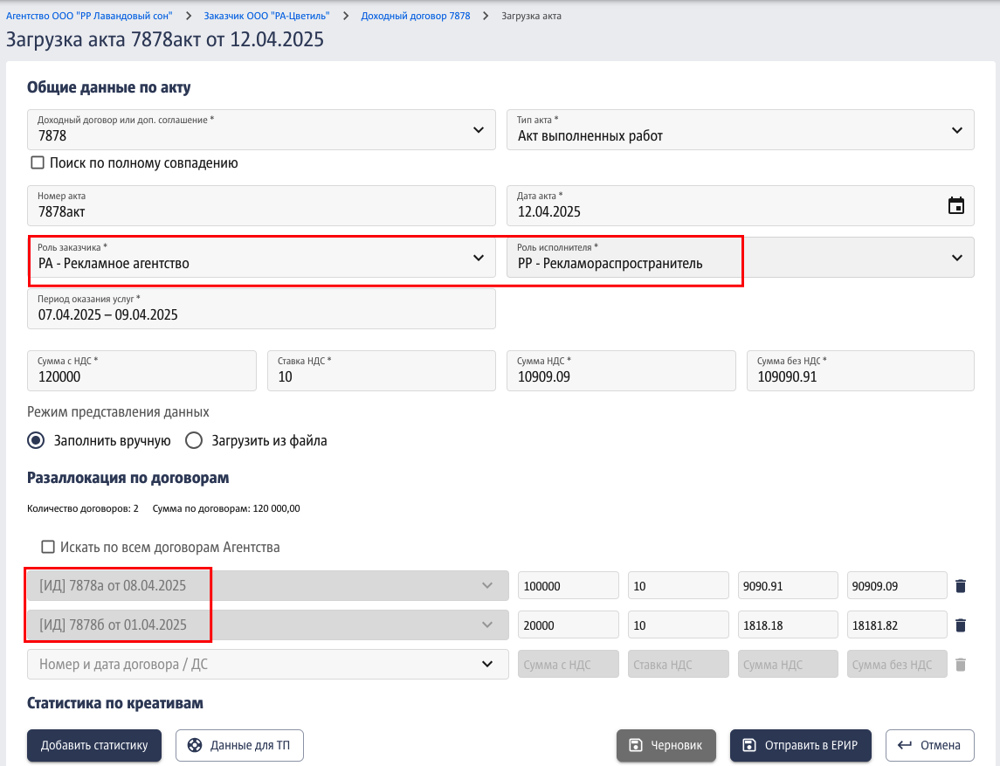Click the Количество договоров: 2 text
The width and height of the screenshot is (1000, 766).
click(83, 508)
